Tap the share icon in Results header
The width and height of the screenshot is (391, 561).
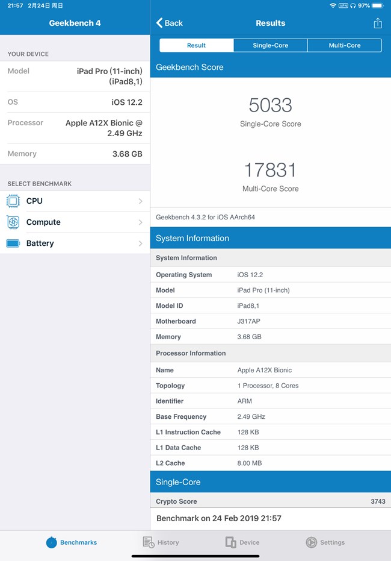coord(377,23)
